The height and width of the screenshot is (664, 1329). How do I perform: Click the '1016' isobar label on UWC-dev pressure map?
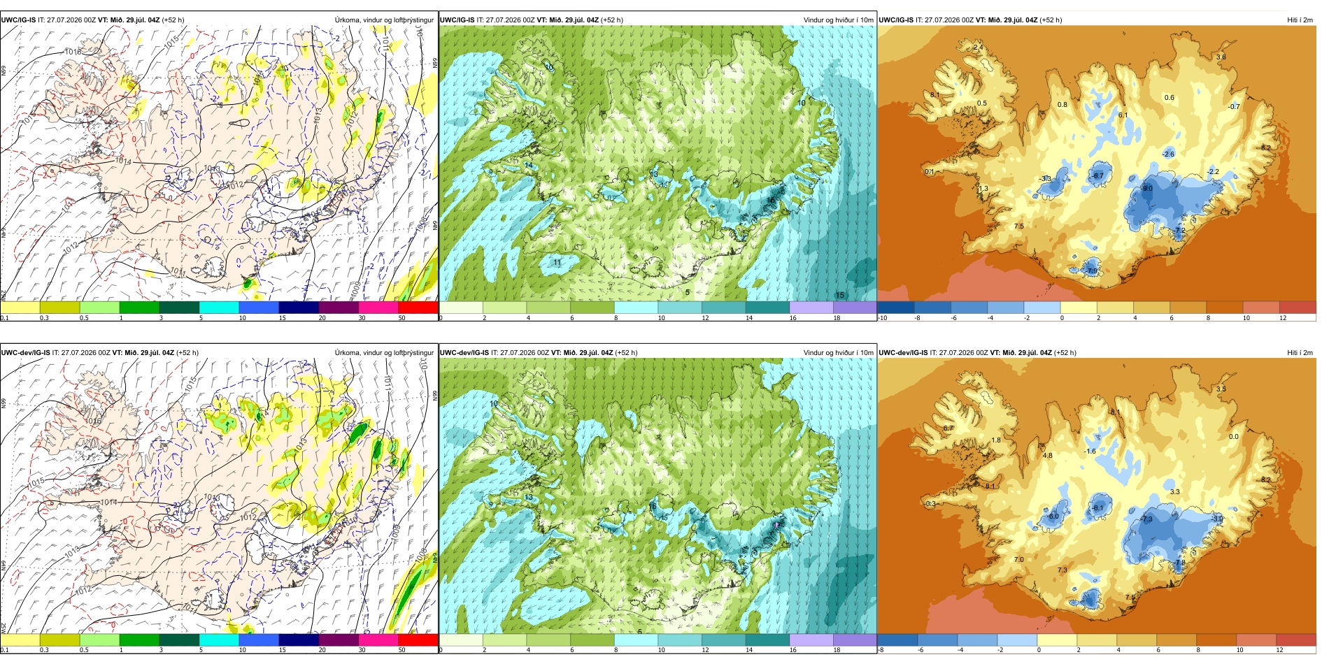[94, 421]
